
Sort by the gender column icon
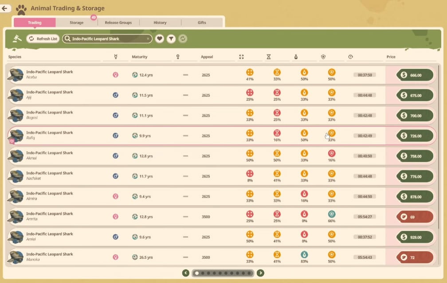(115, 57)
